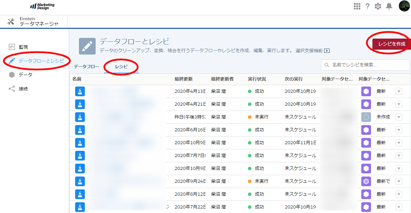This screenshot has height=213, width=411.
Task: Click the purple dataset icon in first row
Action: (x=366, y=91)
